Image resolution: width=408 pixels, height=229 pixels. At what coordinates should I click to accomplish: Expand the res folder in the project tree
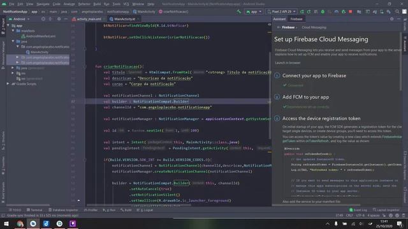(13, 73)
